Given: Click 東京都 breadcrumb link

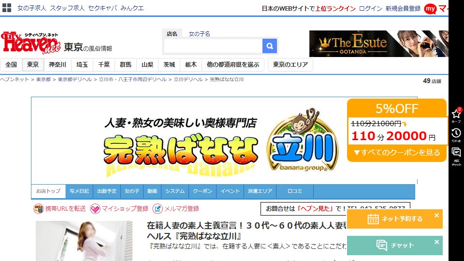Looking at the screenshot, I should pyautogui.click(x=43, y=79).
